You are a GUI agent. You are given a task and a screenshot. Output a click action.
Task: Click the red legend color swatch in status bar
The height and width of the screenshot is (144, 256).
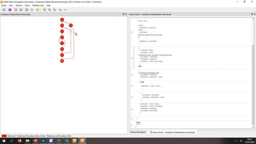tap(4, 136)
